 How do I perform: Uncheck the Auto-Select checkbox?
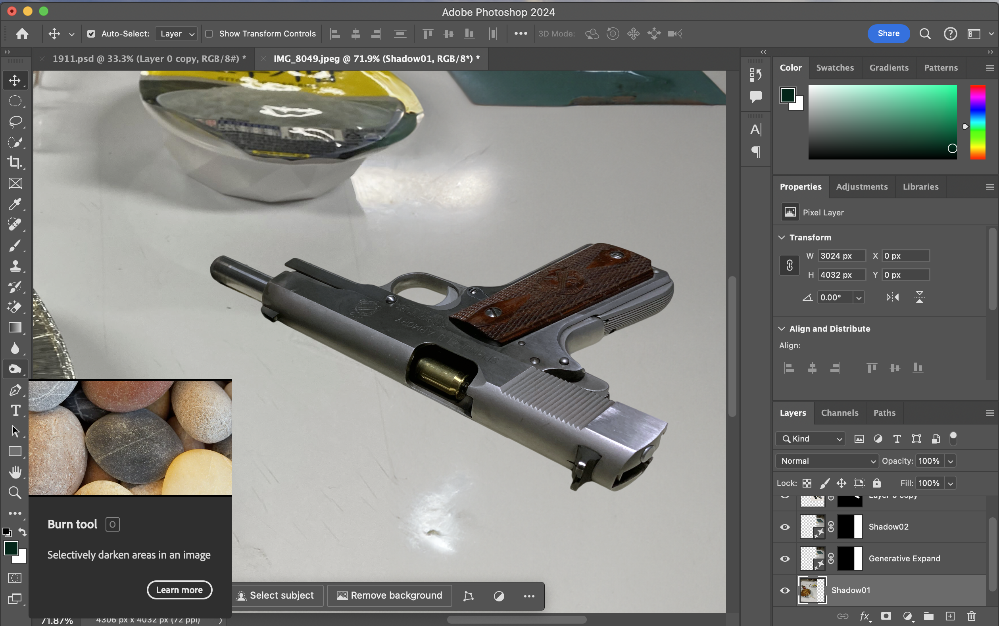pos(91,34)
